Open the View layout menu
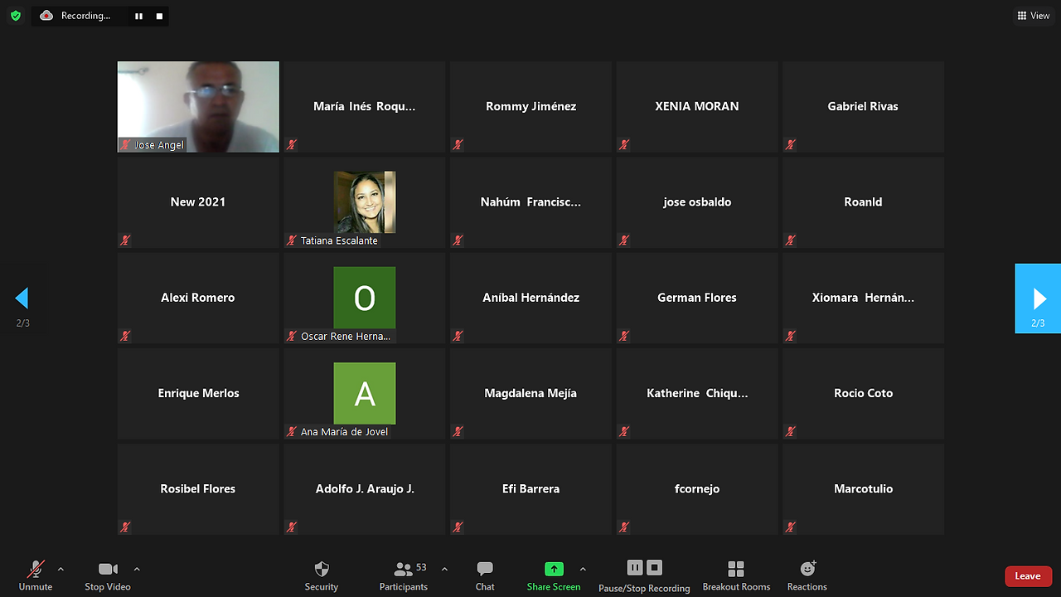The image size is (1061, 597). point(1034,16)
